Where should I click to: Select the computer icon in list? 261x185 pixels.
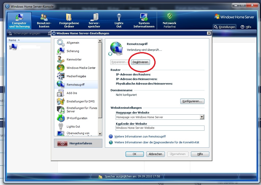click(13, 47)
